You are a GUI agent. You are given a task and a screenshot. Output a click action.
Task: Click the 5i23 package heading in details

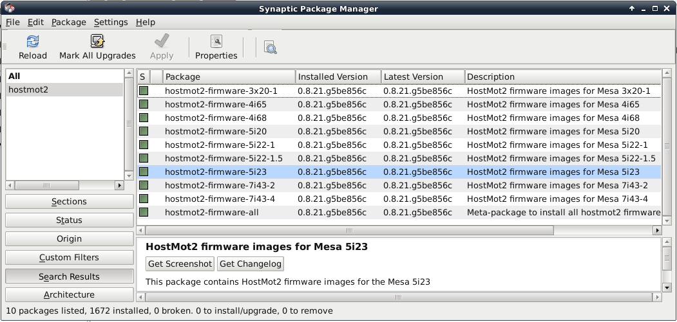(256, 247)
